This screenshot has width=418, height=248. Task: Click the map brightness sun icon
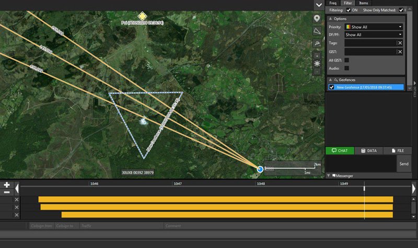pos(317,63)
